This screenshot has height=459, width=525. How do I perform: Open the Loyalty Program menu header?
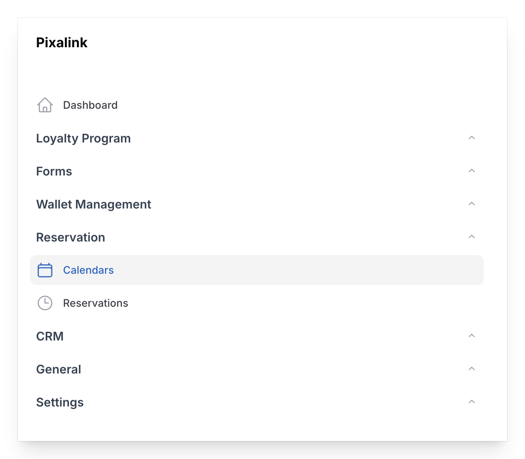coord(83,138)
